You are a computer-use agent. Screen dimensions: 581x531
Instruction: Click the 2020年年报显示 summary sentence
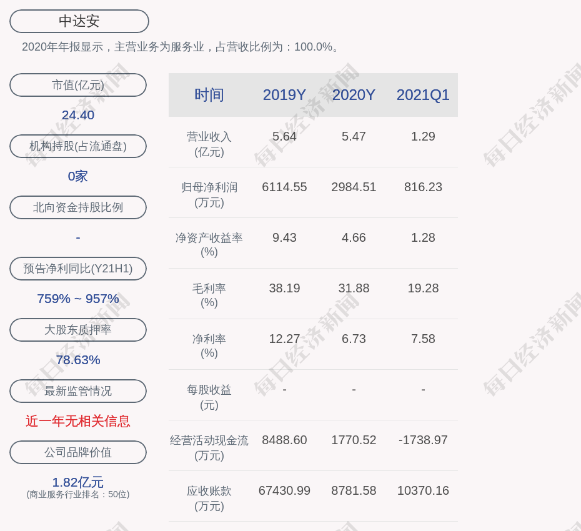(x=180, y=47)
